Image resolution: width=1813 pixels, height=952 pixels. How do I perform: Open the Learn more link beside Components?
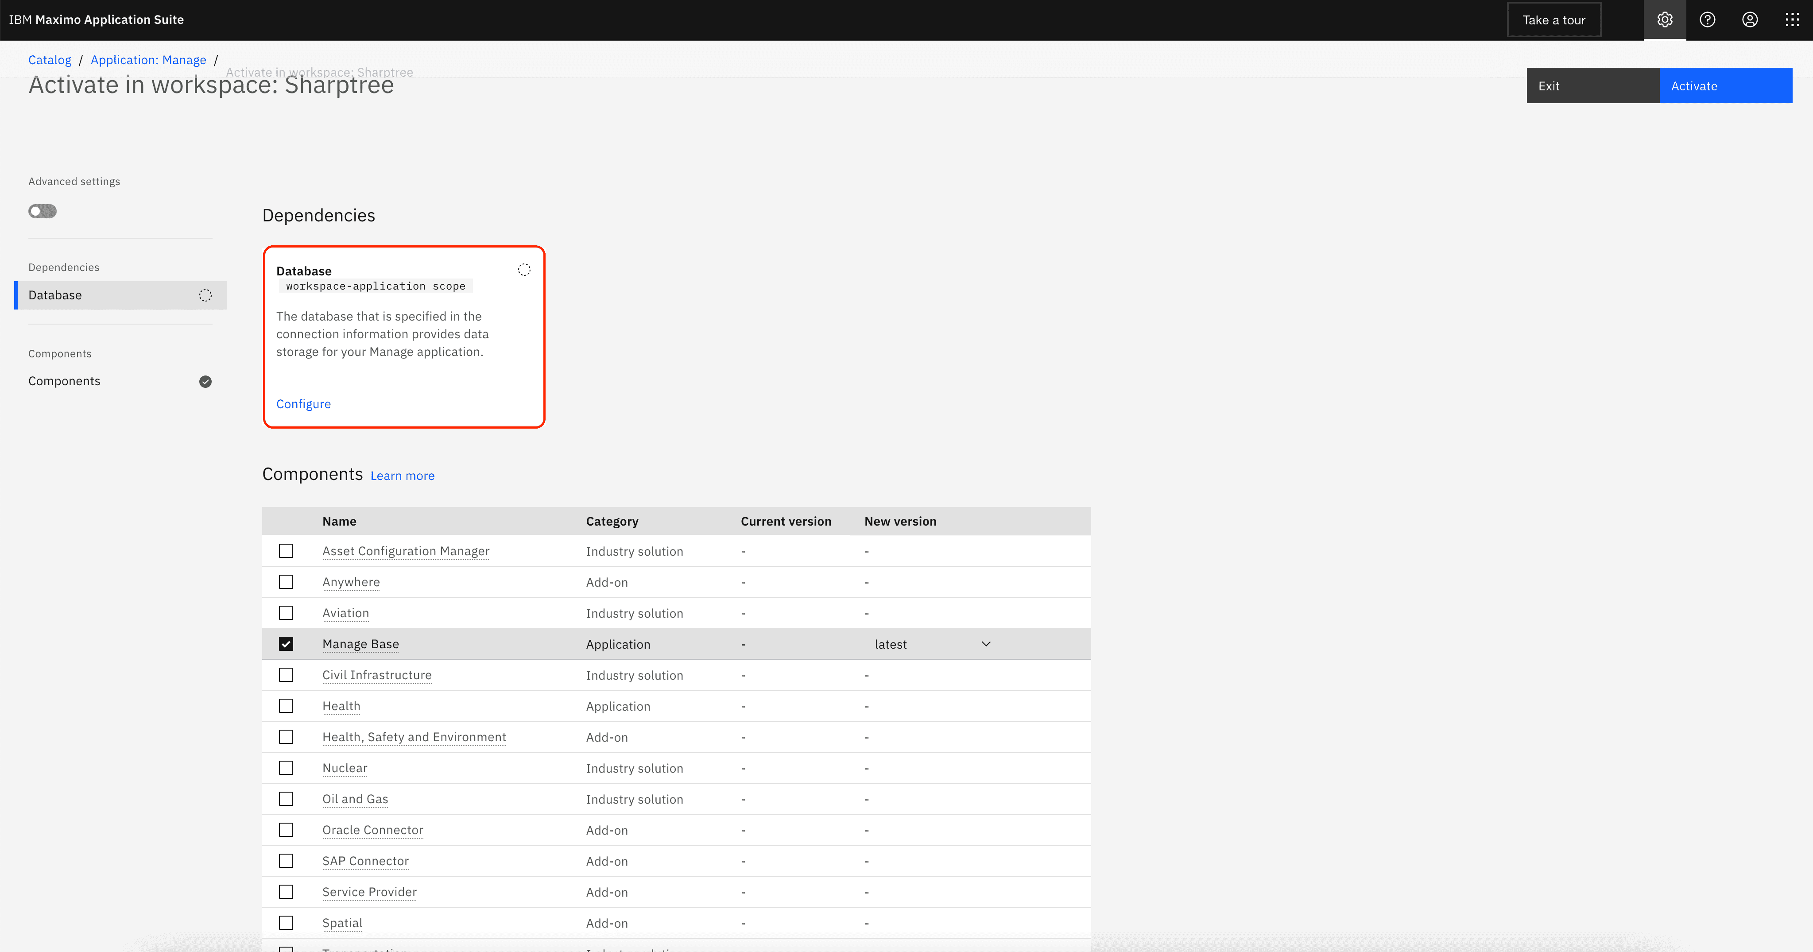(x=403, y=476)
